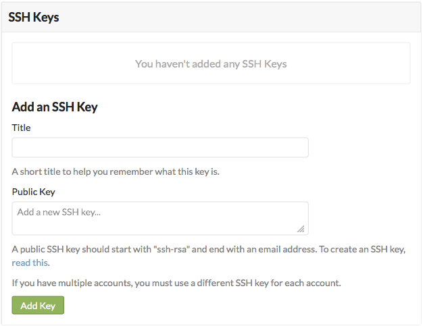The image size is (423, 326).
Task: Grab the Public Key textarea resize handle
Action: point(301,228)
